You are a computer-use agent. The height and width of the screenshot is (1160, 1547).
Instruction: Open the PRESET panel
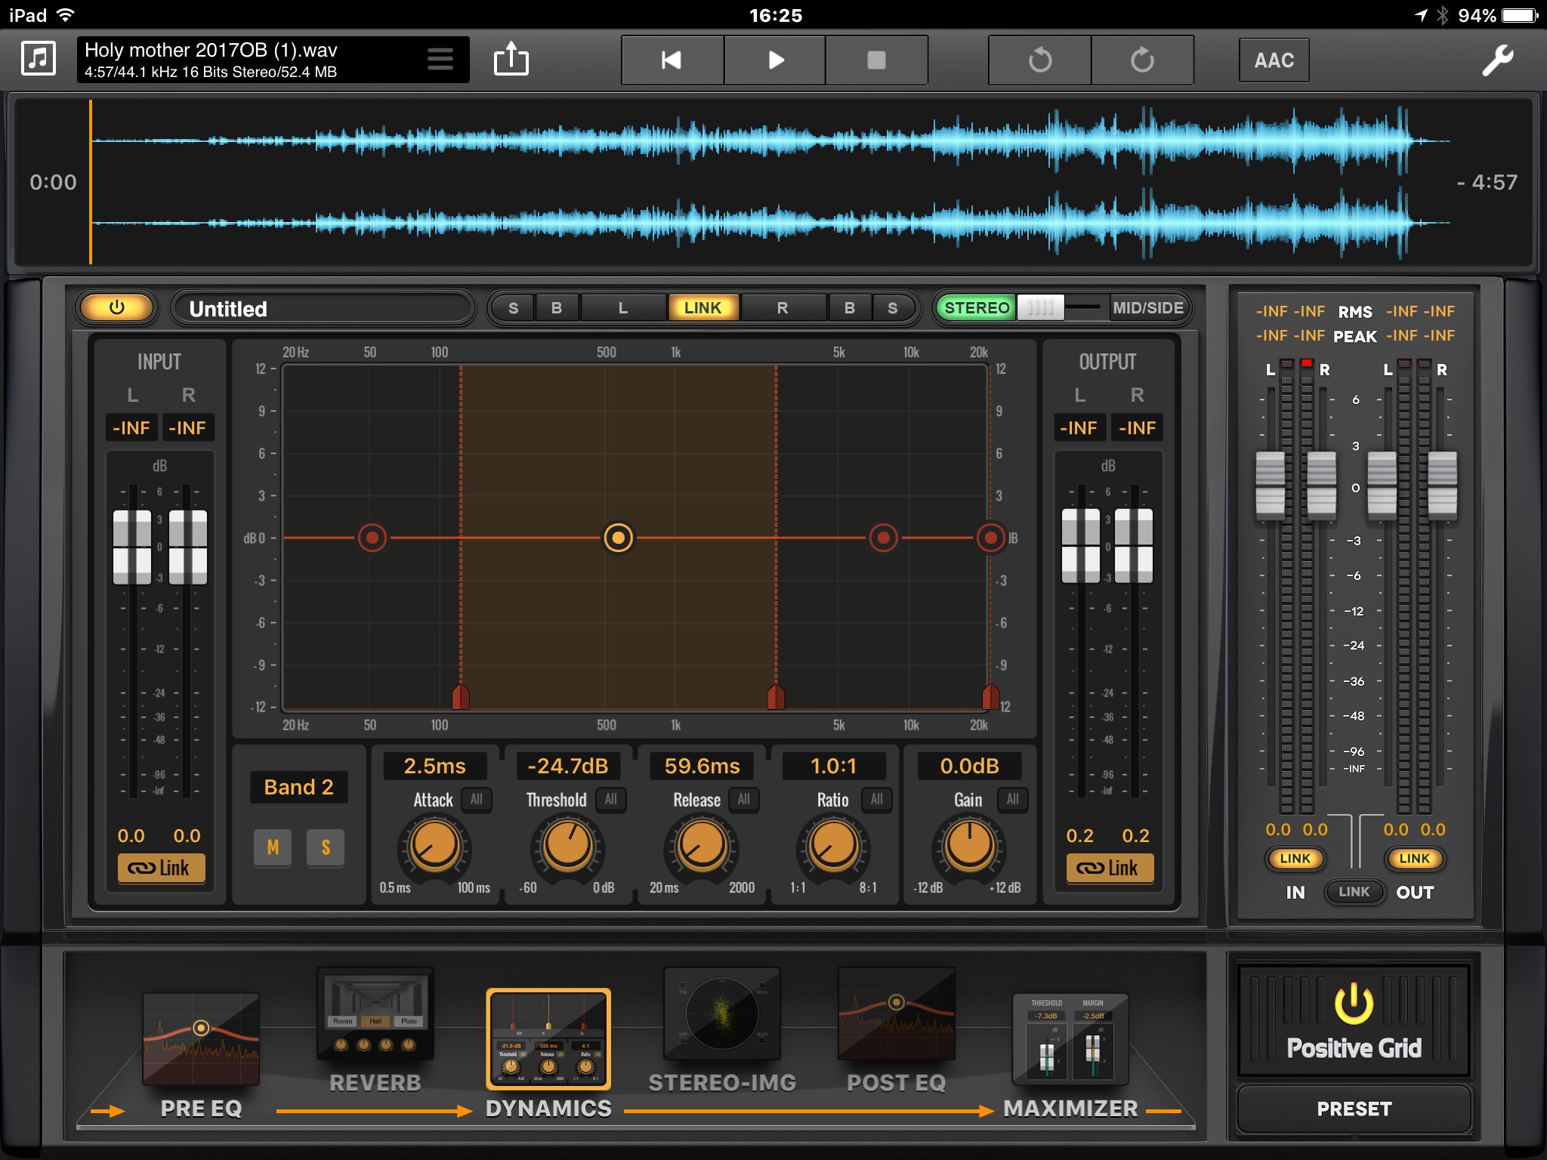pyautogui.click(x=1354, y=1109)
